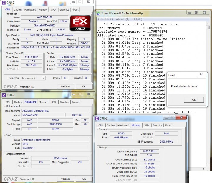Minimize the Memory CPU-Z window
This screenshot has width=212, height=183.
click(167, 118)
